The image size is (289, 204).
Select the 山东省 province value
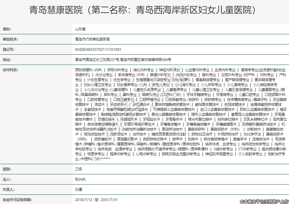tap(80, 29)
